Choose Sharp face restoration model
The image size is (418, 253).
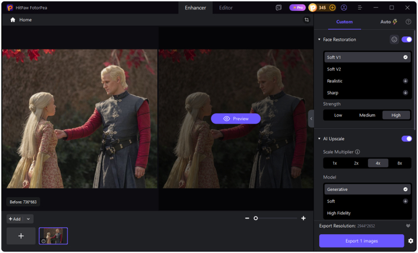pos(367,93)
